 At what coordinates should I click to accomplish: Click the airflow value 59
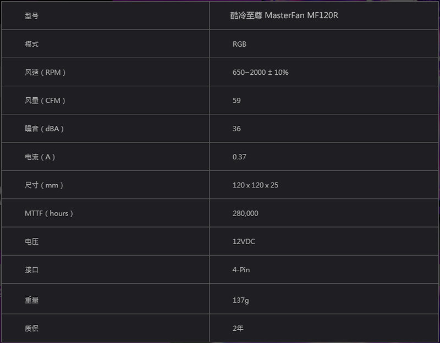[x=237, y=101]
